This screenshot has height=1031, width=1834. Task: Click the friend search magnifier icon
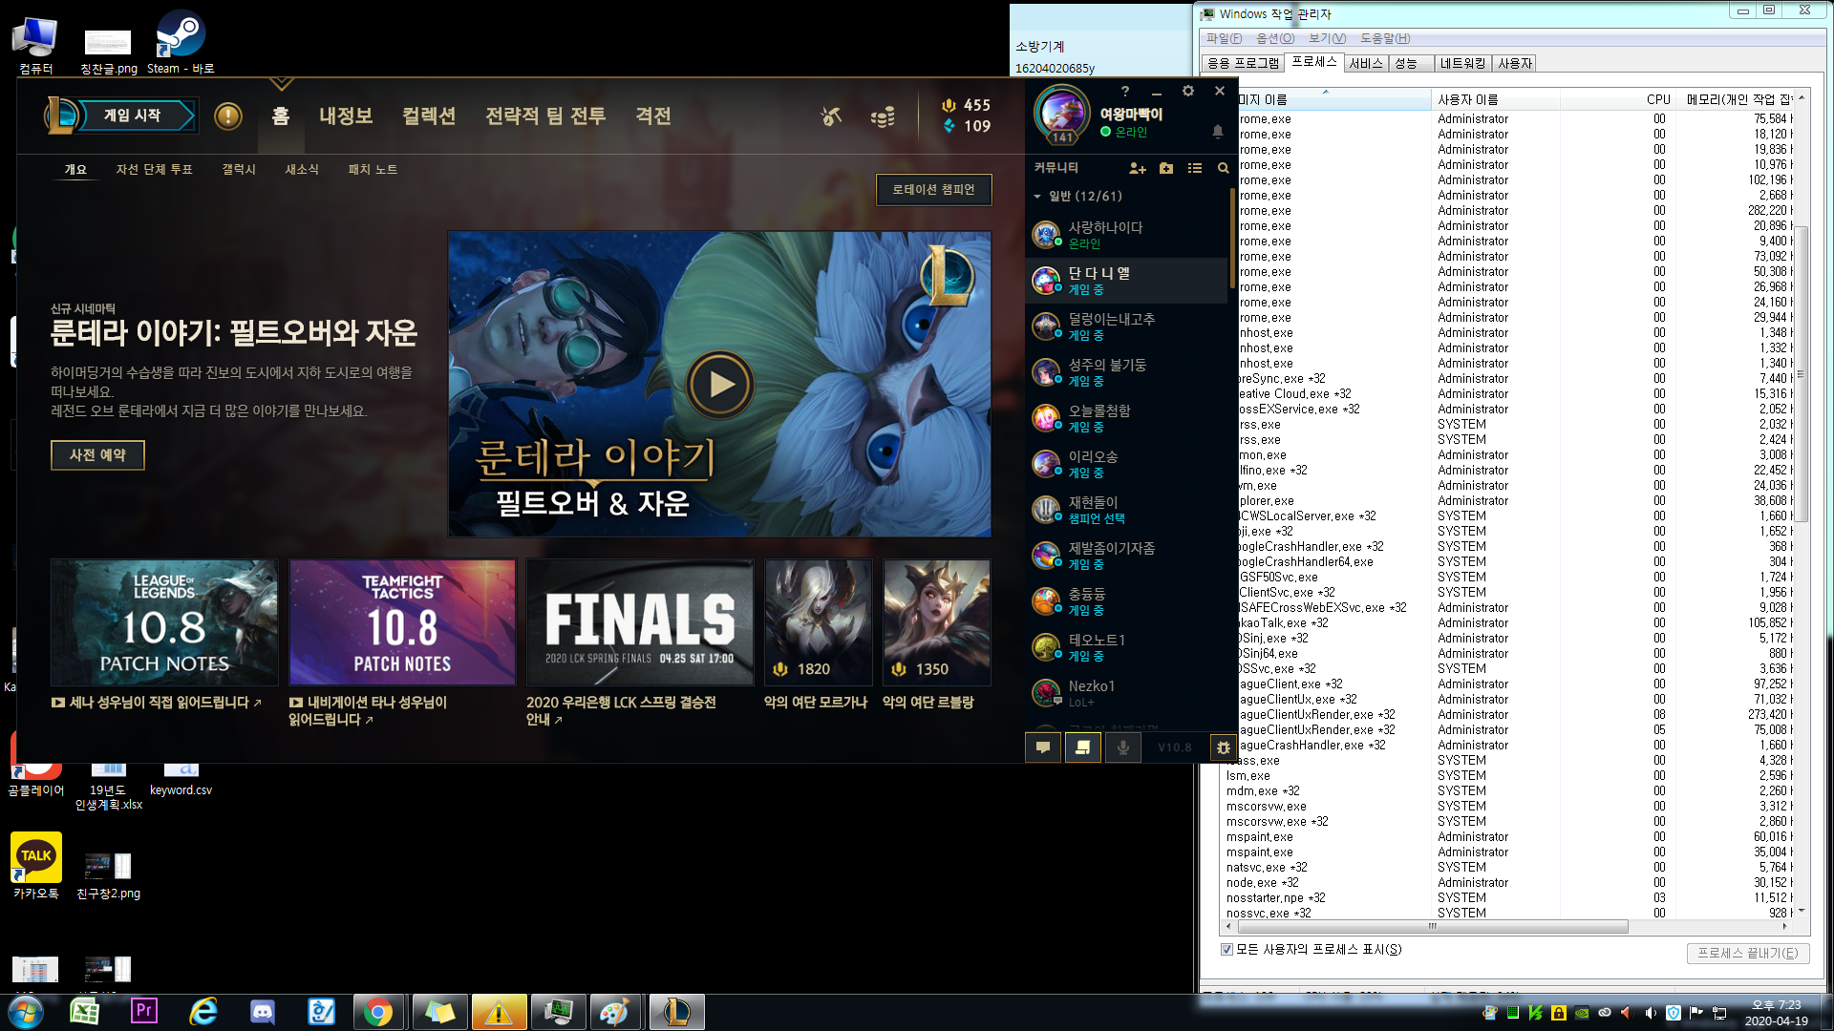(x=1223, y=168)
